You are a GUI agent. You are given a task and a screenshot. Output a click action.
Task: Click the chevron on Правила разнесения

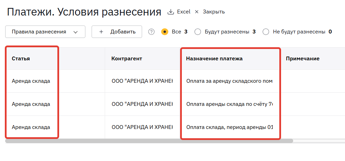click(x=76, y=32)
